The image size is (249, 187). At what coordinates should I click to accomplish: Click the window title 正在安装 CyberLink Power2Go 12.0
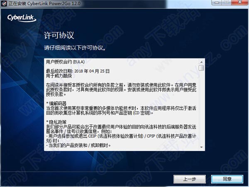point(44,3)
